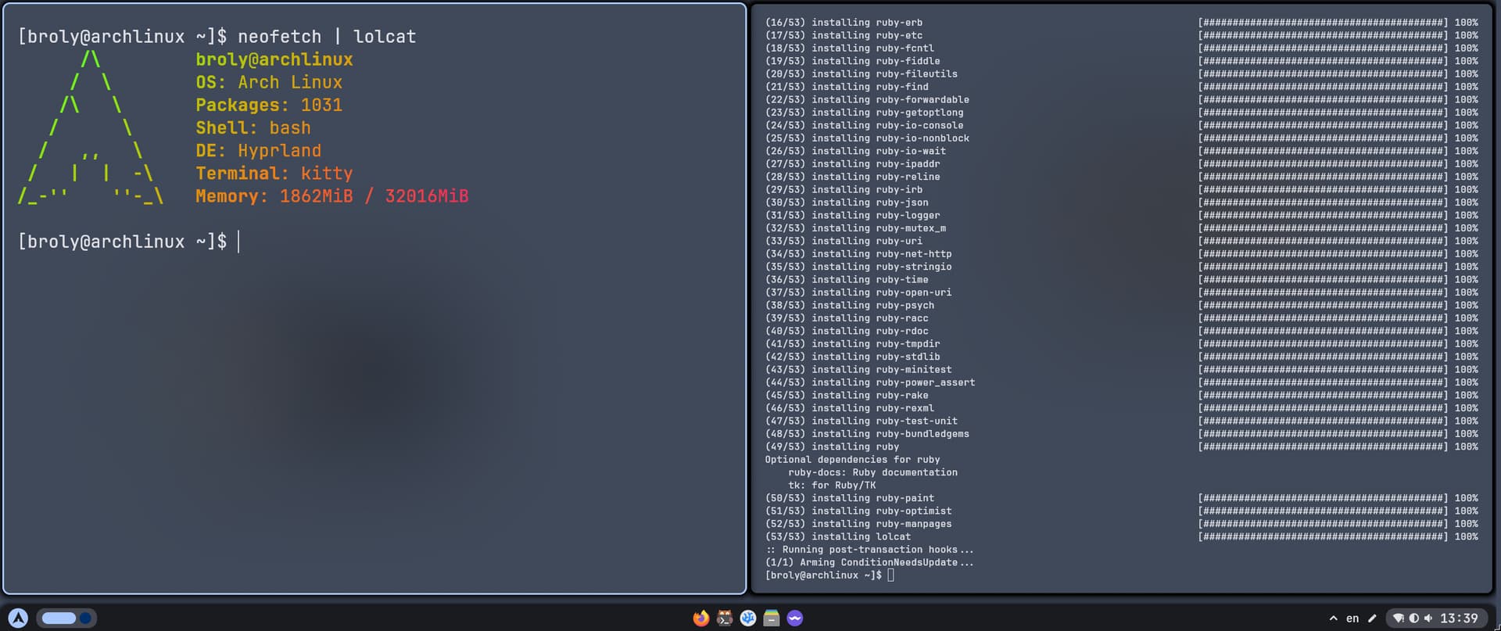Image resolution: width=1501 pixels, height=631 pixels.
Task: Click '(34/53) installing ruby-net-http' line
Action: [x=858, y=254]
